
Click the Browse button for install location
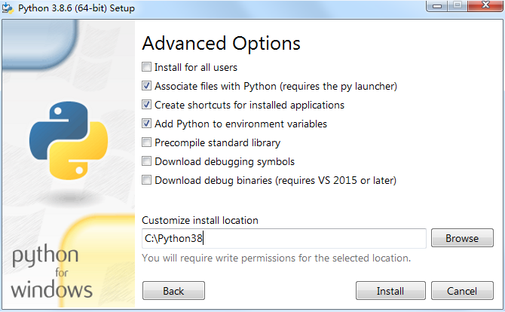tap(462, 238)
